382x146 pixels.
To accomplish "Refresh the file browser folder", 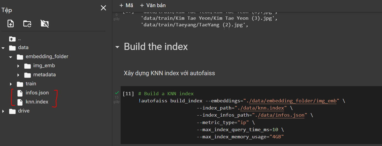I will (x=27, y=24).
